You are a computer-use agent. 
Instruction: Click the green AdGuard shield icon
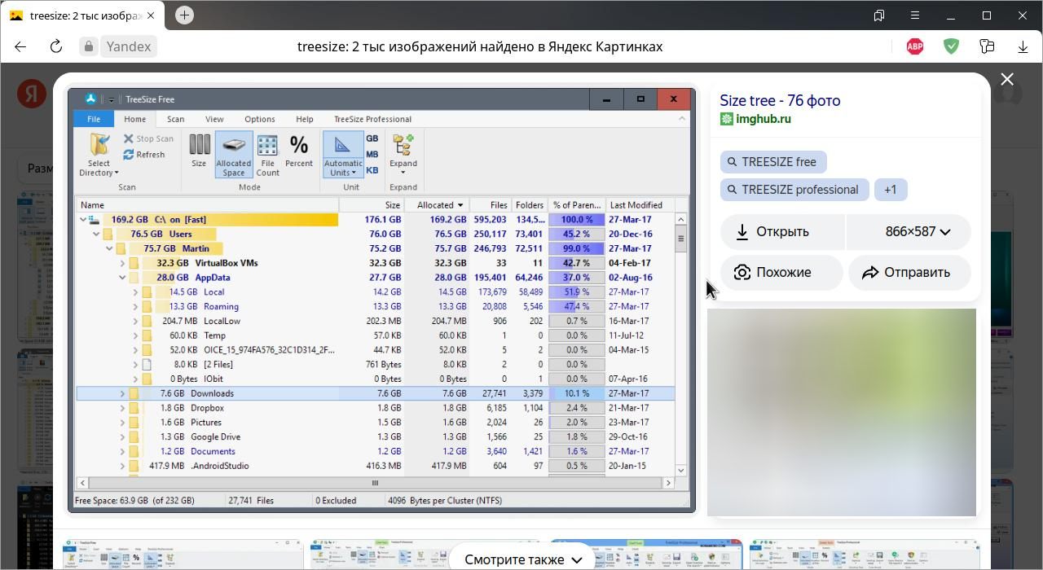pyautogui.click(x=951, y=46)
